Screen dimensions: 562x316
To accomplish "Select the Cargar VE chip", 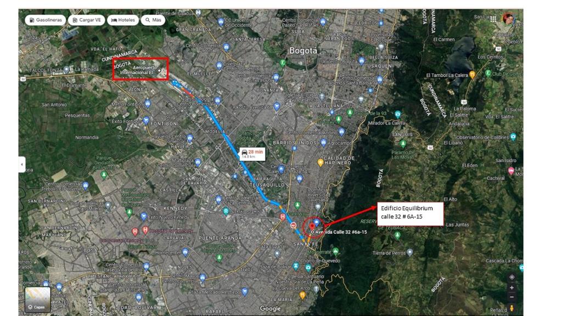I will (87, 20).
